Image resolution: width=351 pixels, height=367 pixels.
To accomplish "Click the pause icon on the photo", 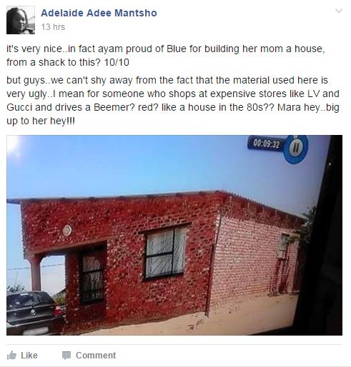I will 296,149.
